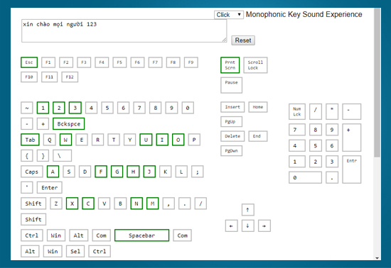The height and width of the screenshot is (268, 391).
Task: Click the highlighted M key
Action: pos(153,203)
